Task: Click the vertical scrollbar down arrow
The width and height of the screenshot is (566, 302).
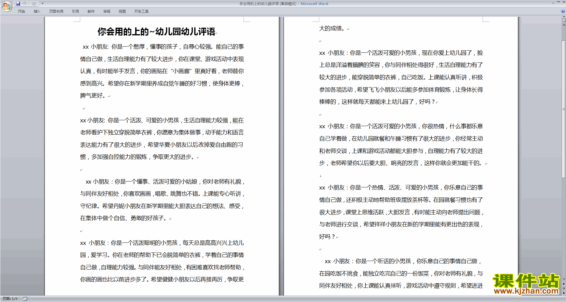Action: (564, 279)
